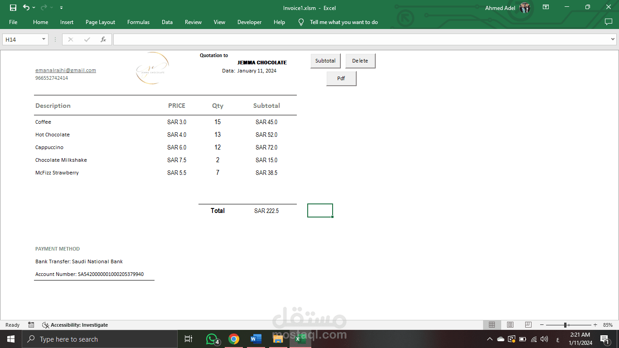The height and width of the screenshot is (348, 619).
Task: Select the total SAR 222.5 cell
Action: tap(266, 211)
